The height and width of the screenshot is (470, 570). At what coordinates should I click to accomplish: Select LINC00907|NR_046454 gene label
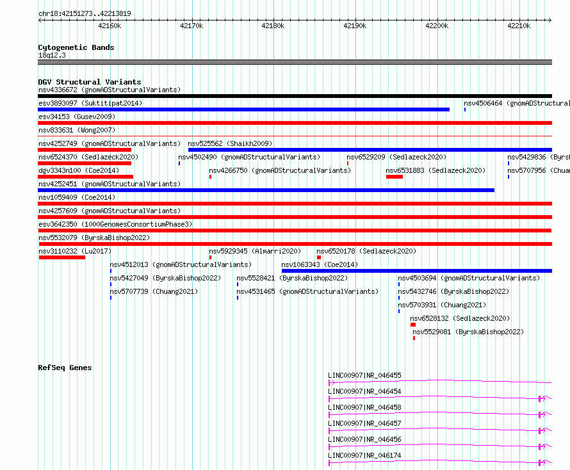coord(364,391)
